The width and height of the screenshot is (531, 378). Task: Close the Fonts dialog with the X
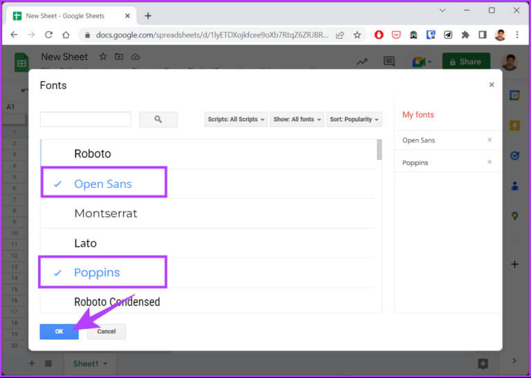pyautogui.click(x=492, y=85)
